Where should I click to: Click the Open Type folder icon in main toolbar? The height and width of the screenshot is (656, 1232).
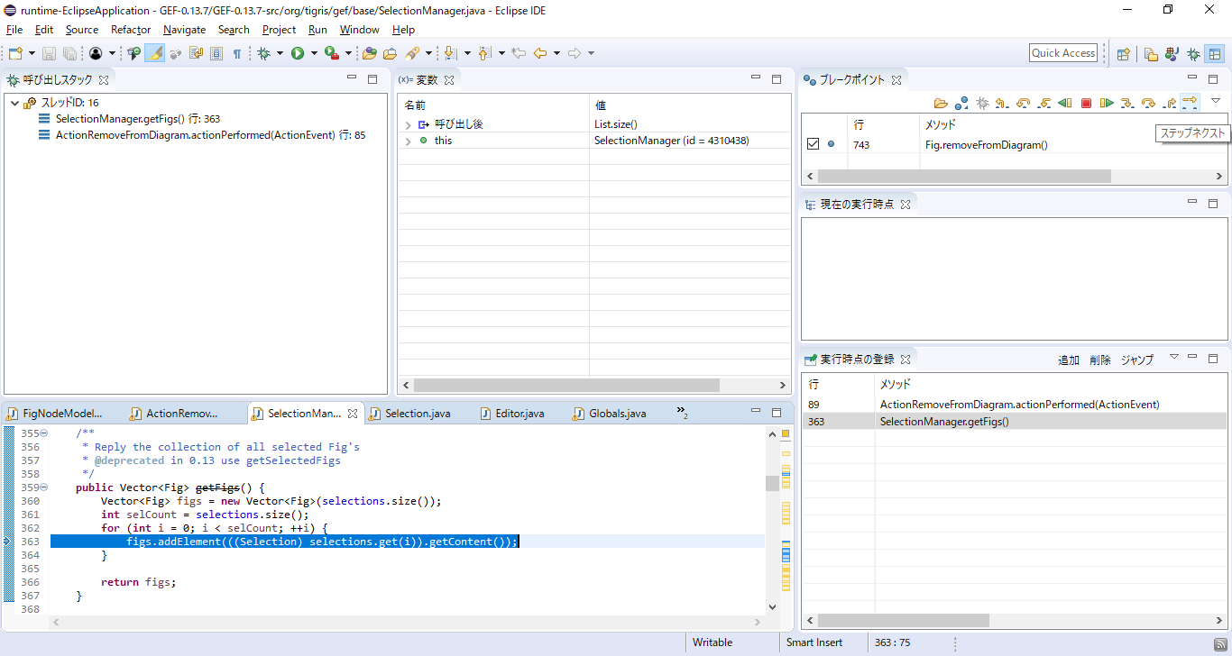(x=370, y=53)
